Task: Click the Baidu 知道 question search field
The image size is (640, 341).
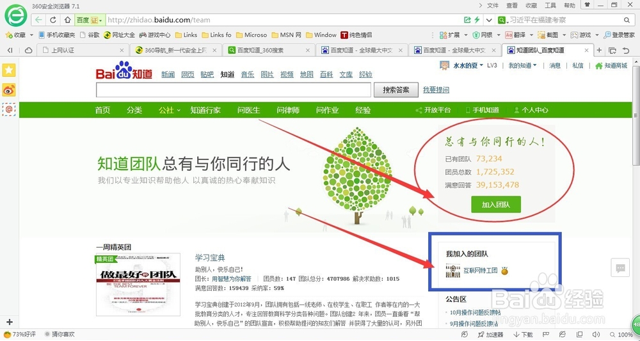Action: click(x=234, y=90)
